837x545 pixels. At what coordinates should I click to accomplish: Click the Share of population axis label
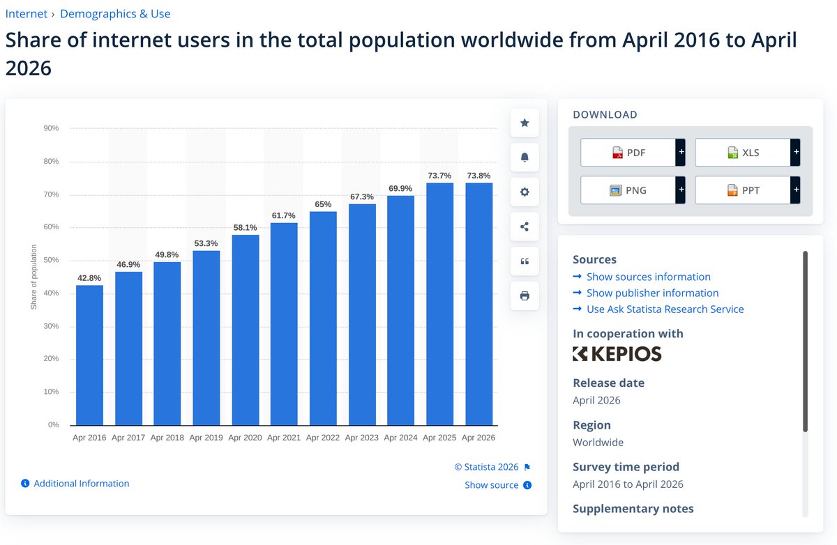(33, 277)
